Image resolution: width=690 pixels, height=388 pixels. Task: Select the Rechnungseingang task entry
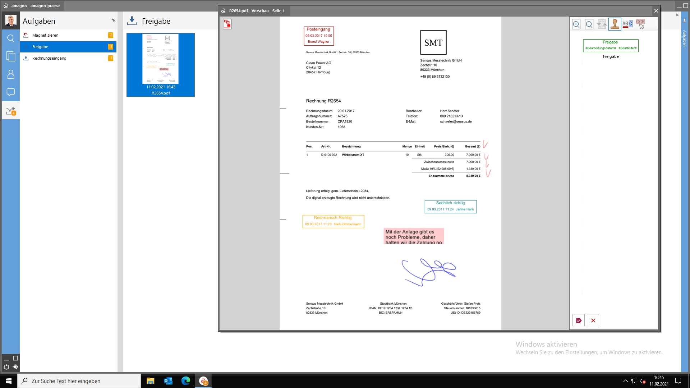pyautogui.click(x=49, y=58)
